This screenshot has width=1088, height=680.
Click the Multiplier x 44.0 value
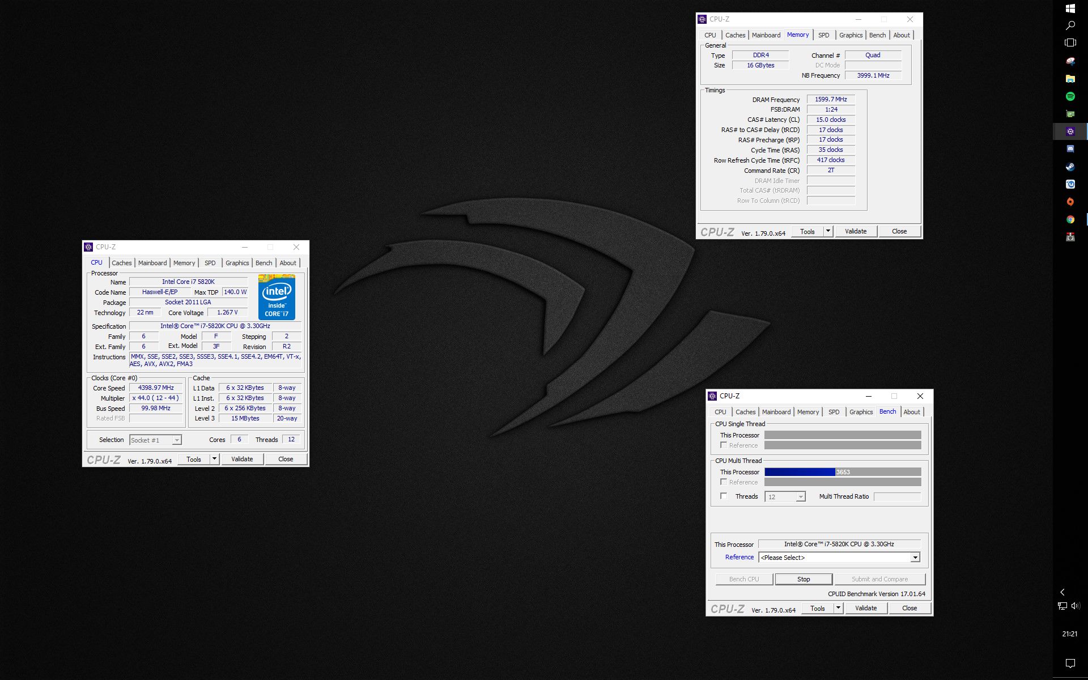156,398
